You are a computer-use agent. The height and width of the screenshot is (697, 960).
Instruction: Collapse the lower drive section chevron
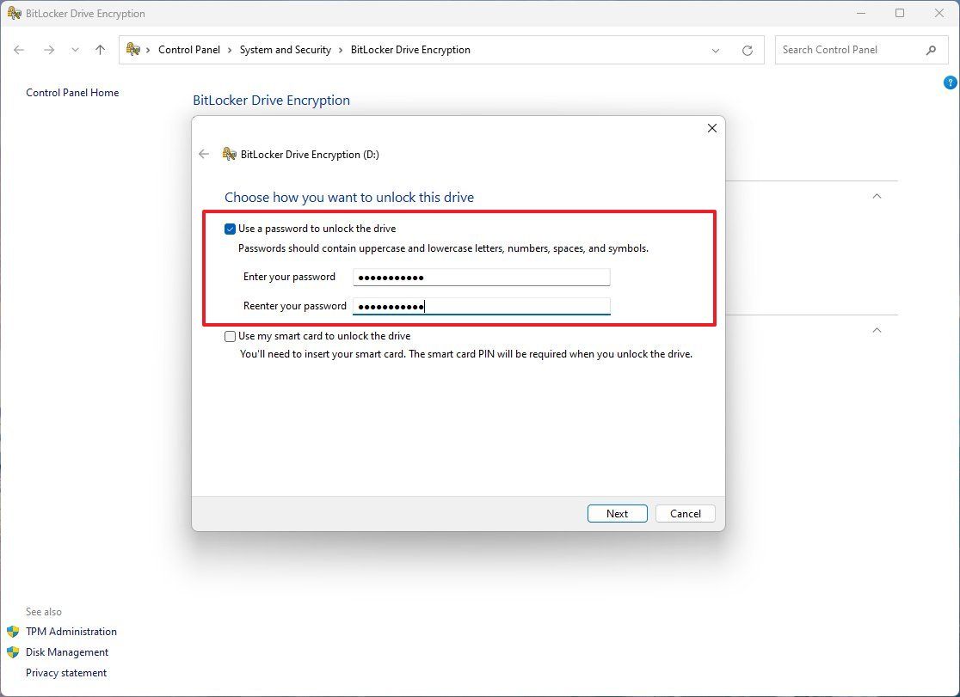(877, 330)
